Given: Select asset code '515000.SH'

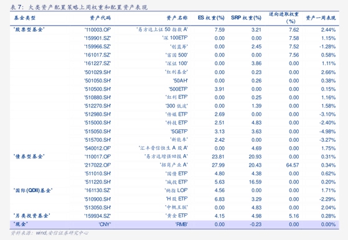Looking at the screenshot, I should [98, 122].
